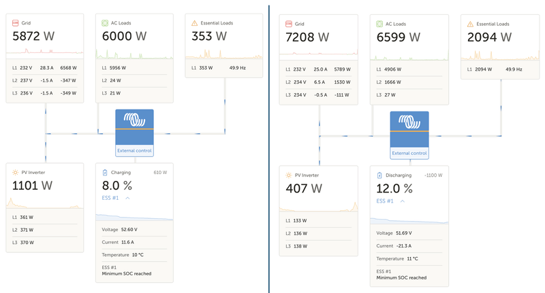Viewport: 545px width, 293px height.
Task: Click the 407 W PV Inverter history graph
Action: (318, 207)
